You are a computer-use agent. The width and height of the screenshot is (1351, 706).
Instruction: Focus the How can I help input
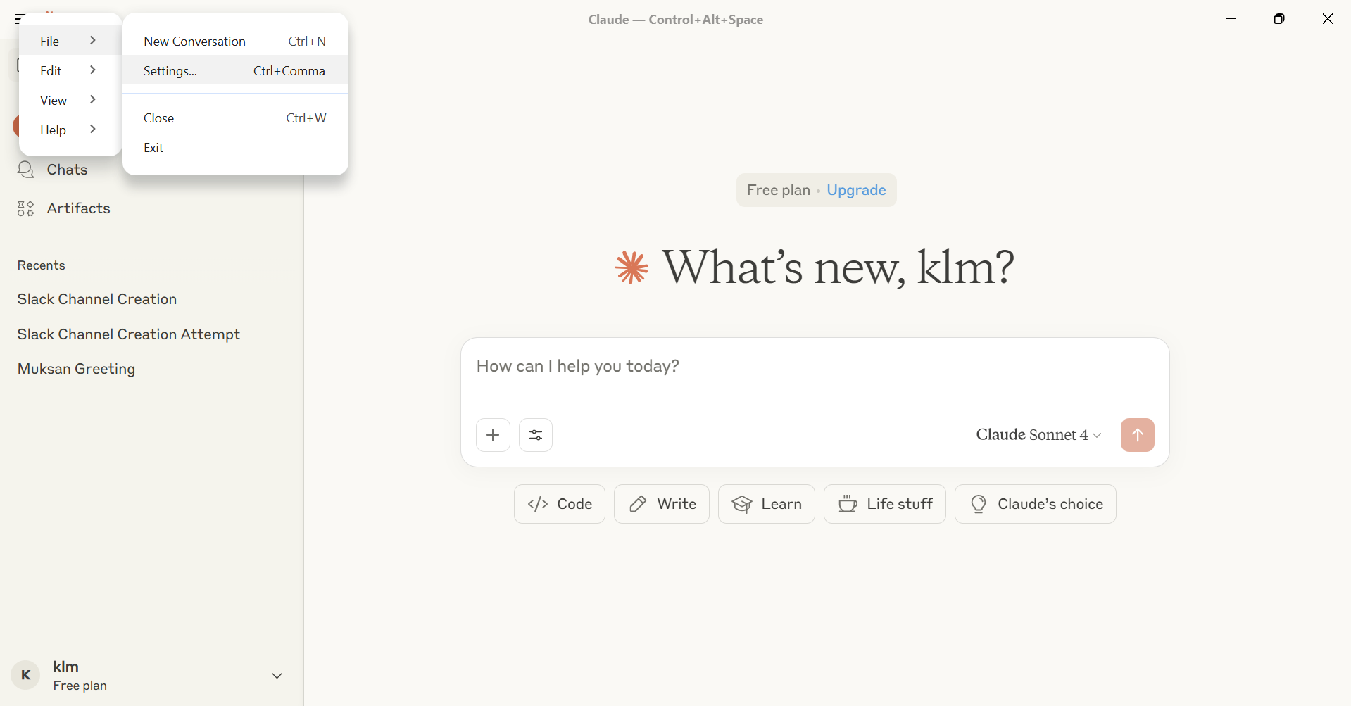point(815,367)
